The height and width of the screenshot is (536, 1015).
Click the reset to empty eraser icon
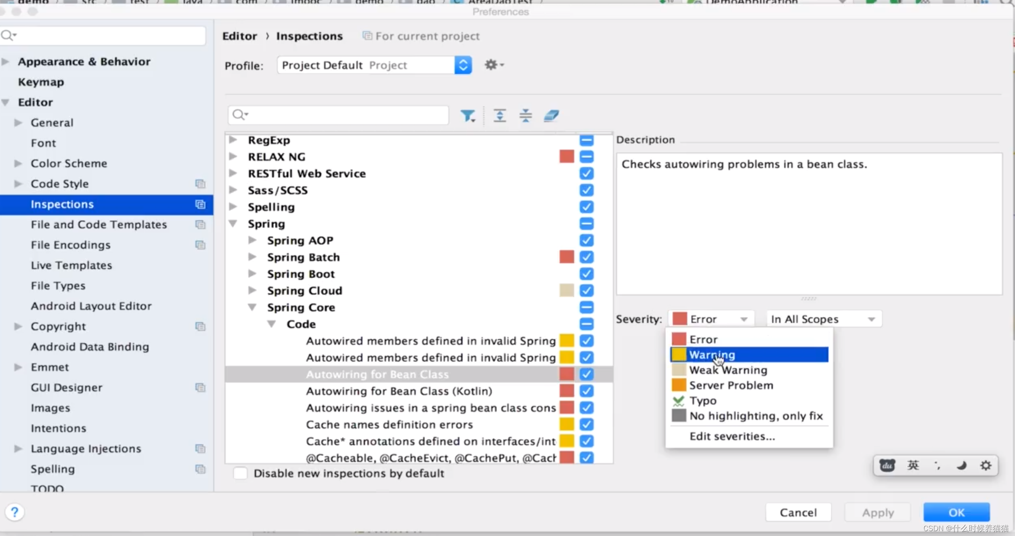[x=551, y=116]
